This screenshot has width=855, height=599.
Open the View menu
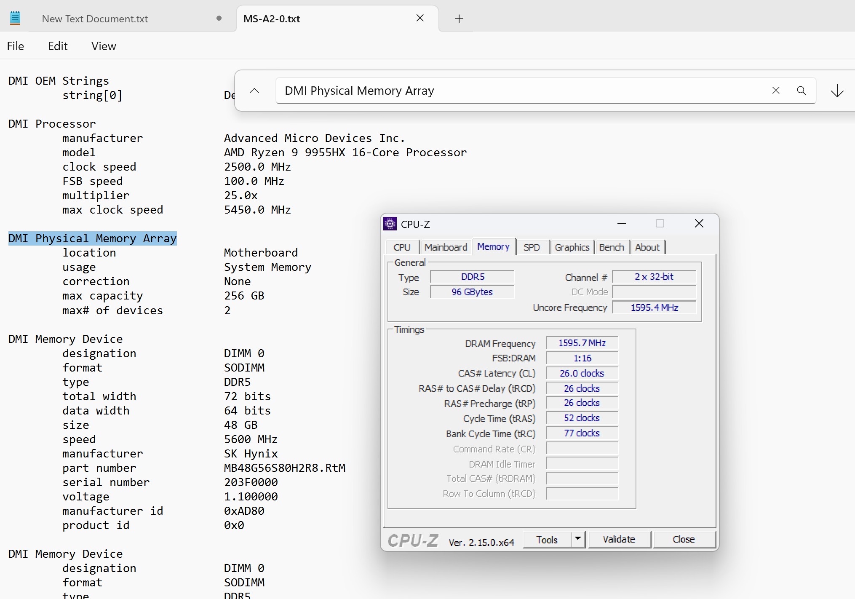tap(104, 46)
